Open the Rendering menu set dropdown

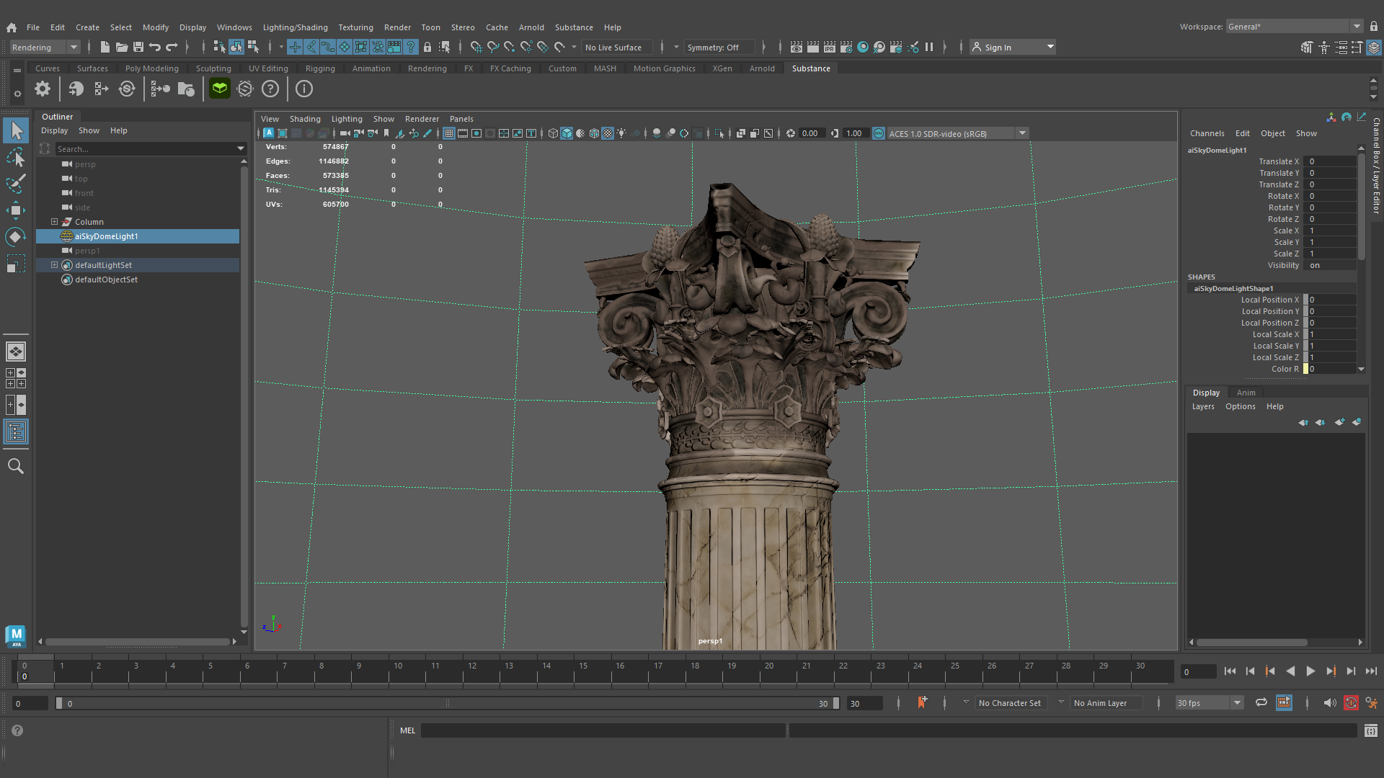pos(73,48)
